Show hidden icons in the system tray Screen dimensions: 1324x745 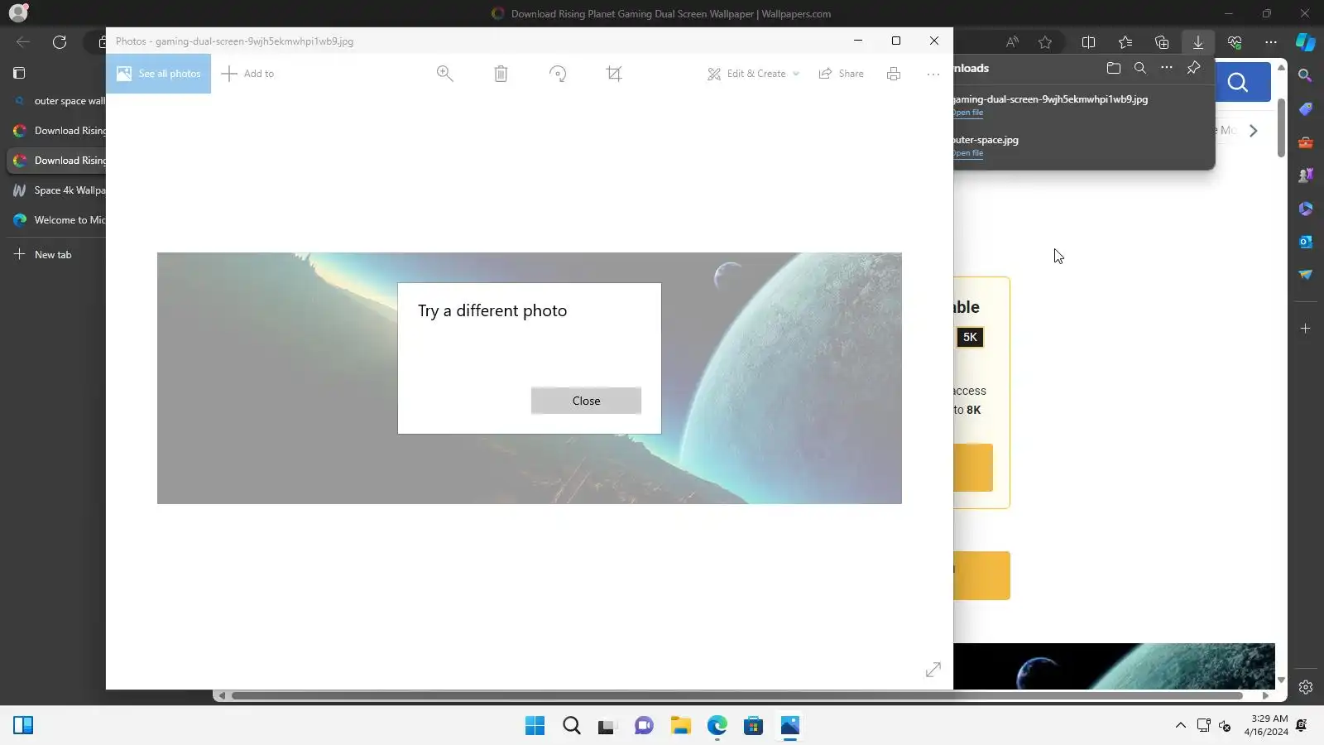[x=1180, y=726]
